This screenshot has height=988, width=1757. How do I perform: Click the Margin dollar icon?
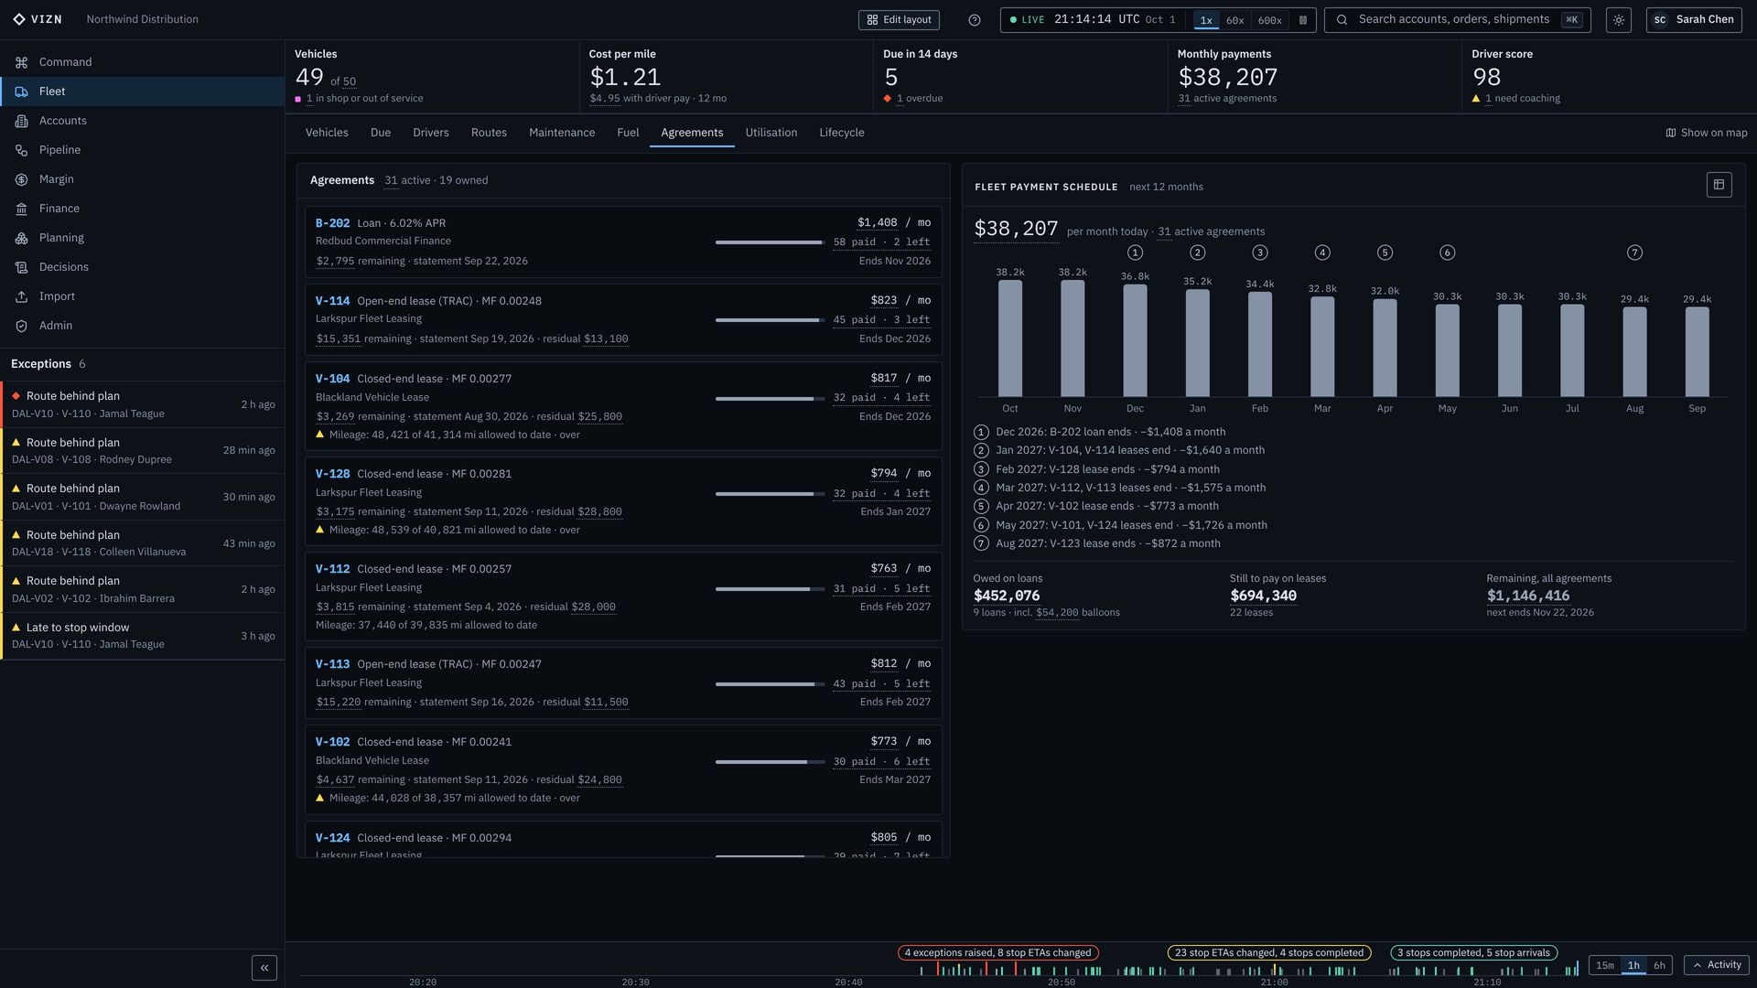pos(21,179)
